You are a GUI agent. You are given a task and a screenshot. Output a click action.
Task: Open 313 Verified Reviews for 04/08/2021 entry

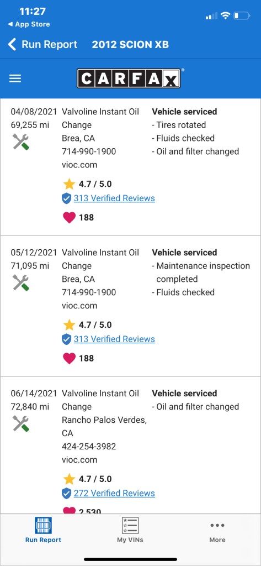[114, 198]
